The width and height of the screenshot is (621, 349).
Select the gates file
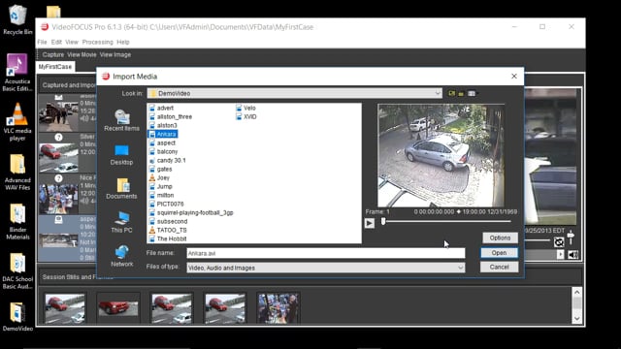tap(160, 169)
